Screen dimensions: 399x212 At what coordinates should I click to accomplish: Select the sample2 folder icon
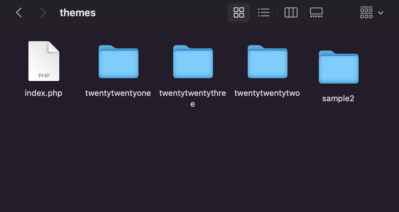click(x=339, y=67)
